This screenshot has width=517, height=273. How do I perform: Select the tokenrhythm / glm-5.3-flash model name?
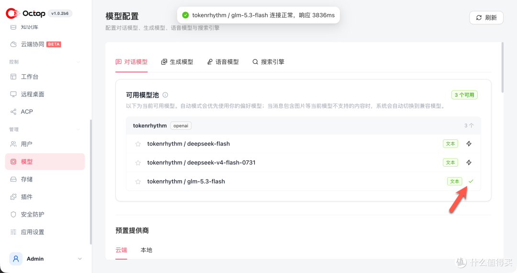tap(186, 182)
